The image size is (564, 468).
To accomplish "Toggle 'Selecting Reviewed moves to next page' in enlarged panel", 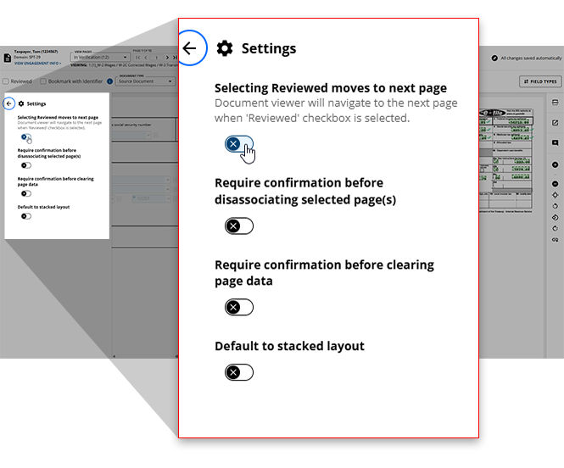I will (239, 144).
